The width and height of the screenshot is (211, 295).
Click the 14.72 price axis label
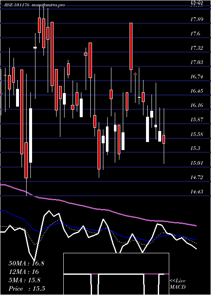[197, 177]
